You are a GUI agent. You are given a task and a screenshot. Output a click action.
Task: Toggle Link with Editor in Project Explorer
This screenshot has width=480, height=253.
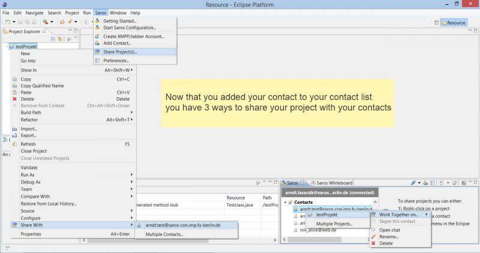(60, 39)
